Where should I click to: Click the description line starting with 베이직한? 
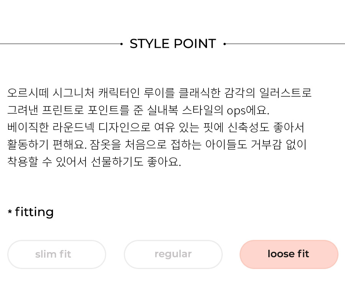tap(156, 127)
